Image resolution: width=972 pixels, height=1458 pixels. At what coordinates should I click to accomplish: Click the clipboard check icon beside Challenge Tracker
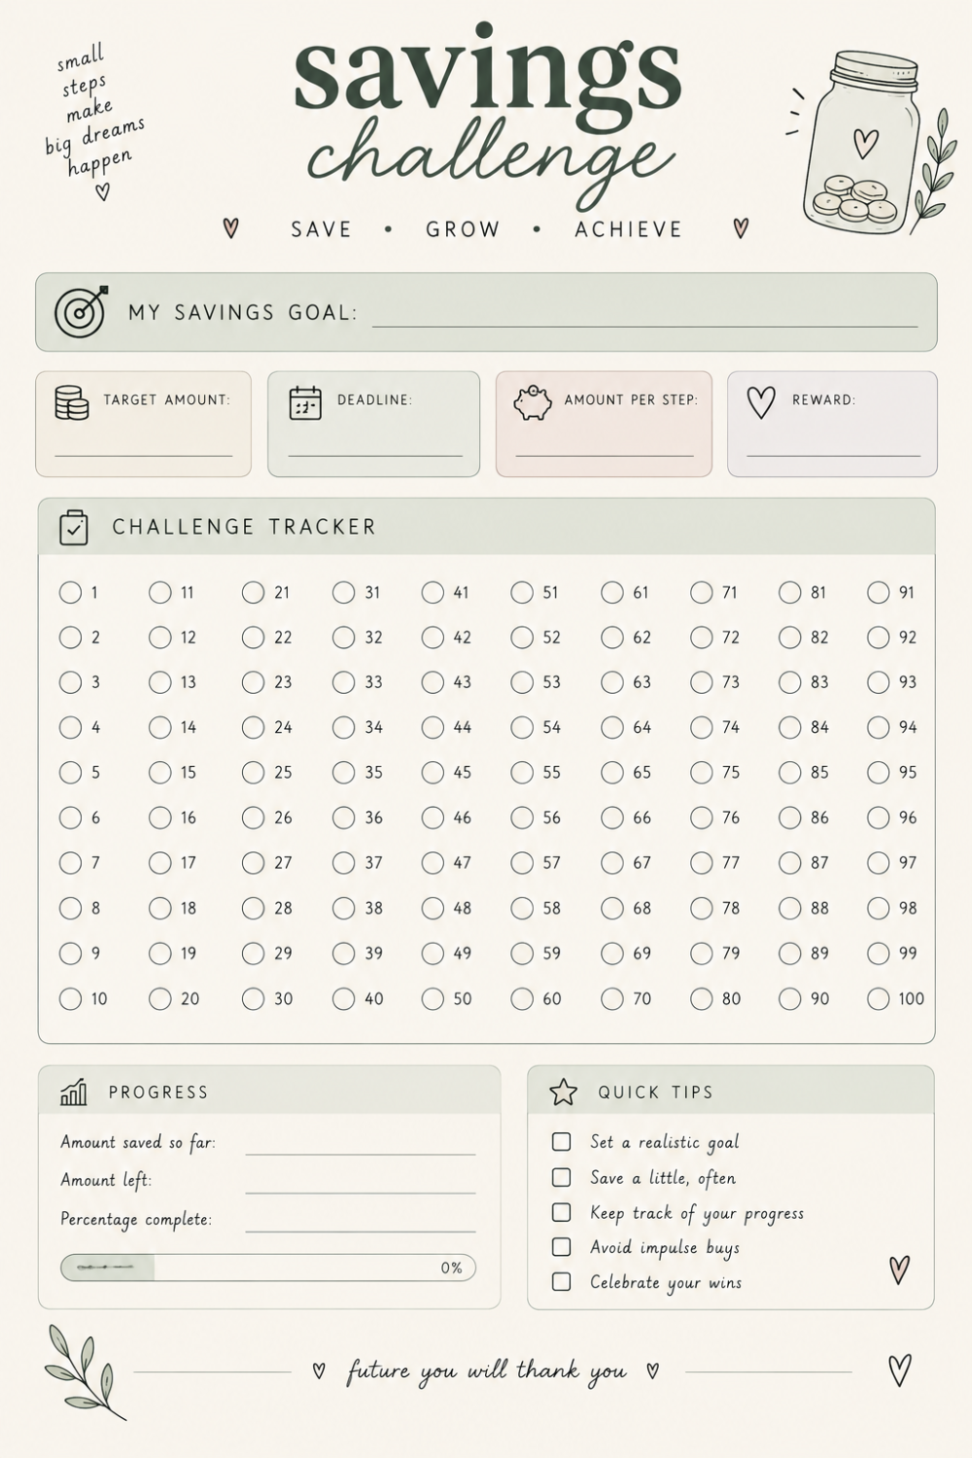point(74,527)
